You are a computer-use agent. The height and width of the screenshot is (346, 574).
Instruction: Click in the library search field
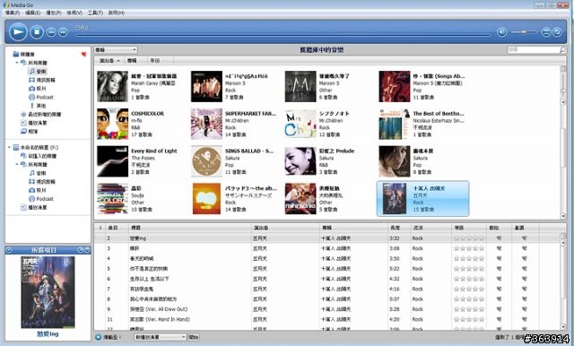coord(533,49)
